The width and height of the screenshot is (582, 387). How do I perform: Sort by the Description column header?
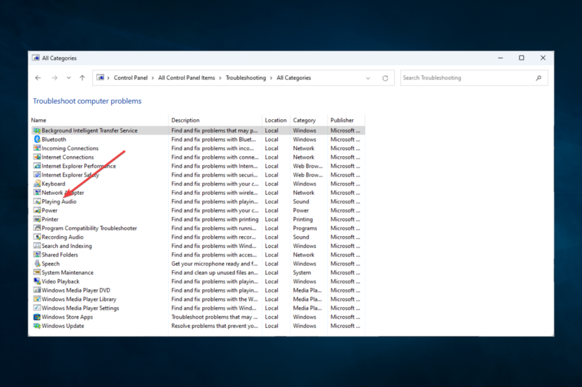[185, 120]
